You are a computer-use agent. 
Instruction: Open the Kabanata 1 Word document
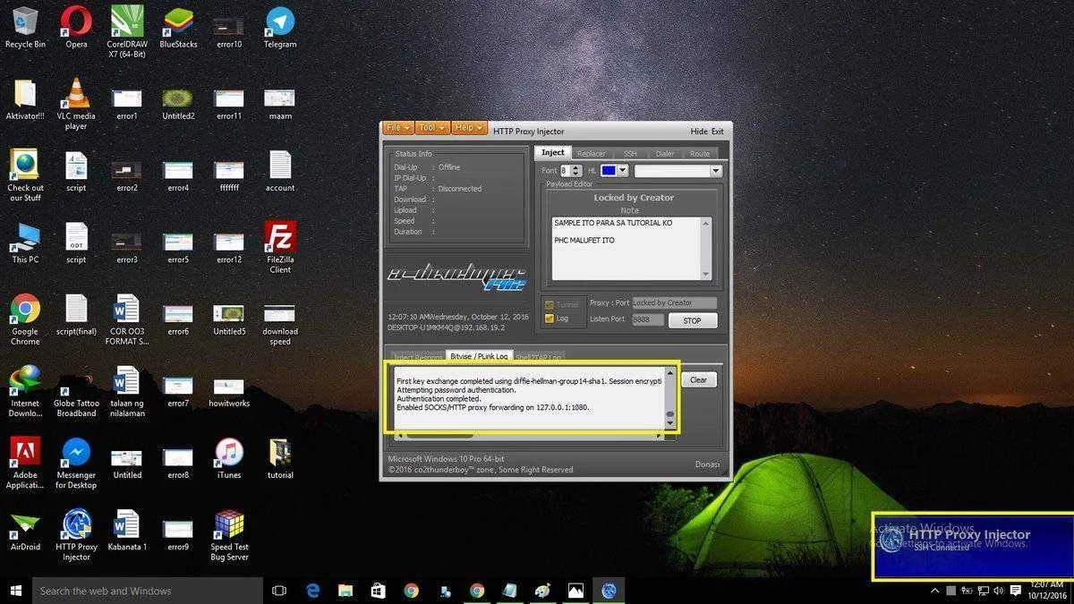126,530
